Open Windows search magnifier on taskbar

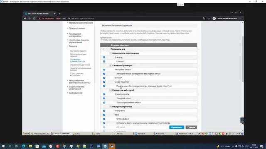tap(10, 146)
